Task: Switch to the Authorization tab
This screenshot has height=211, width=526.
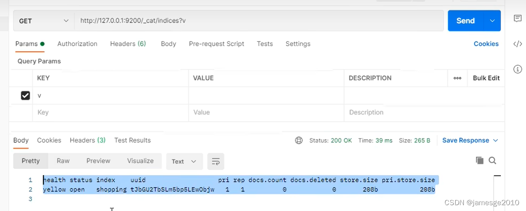Action: [77, 44]
